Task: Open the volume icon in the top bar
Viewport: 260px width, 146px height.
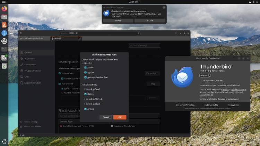Action: [253, 2]
